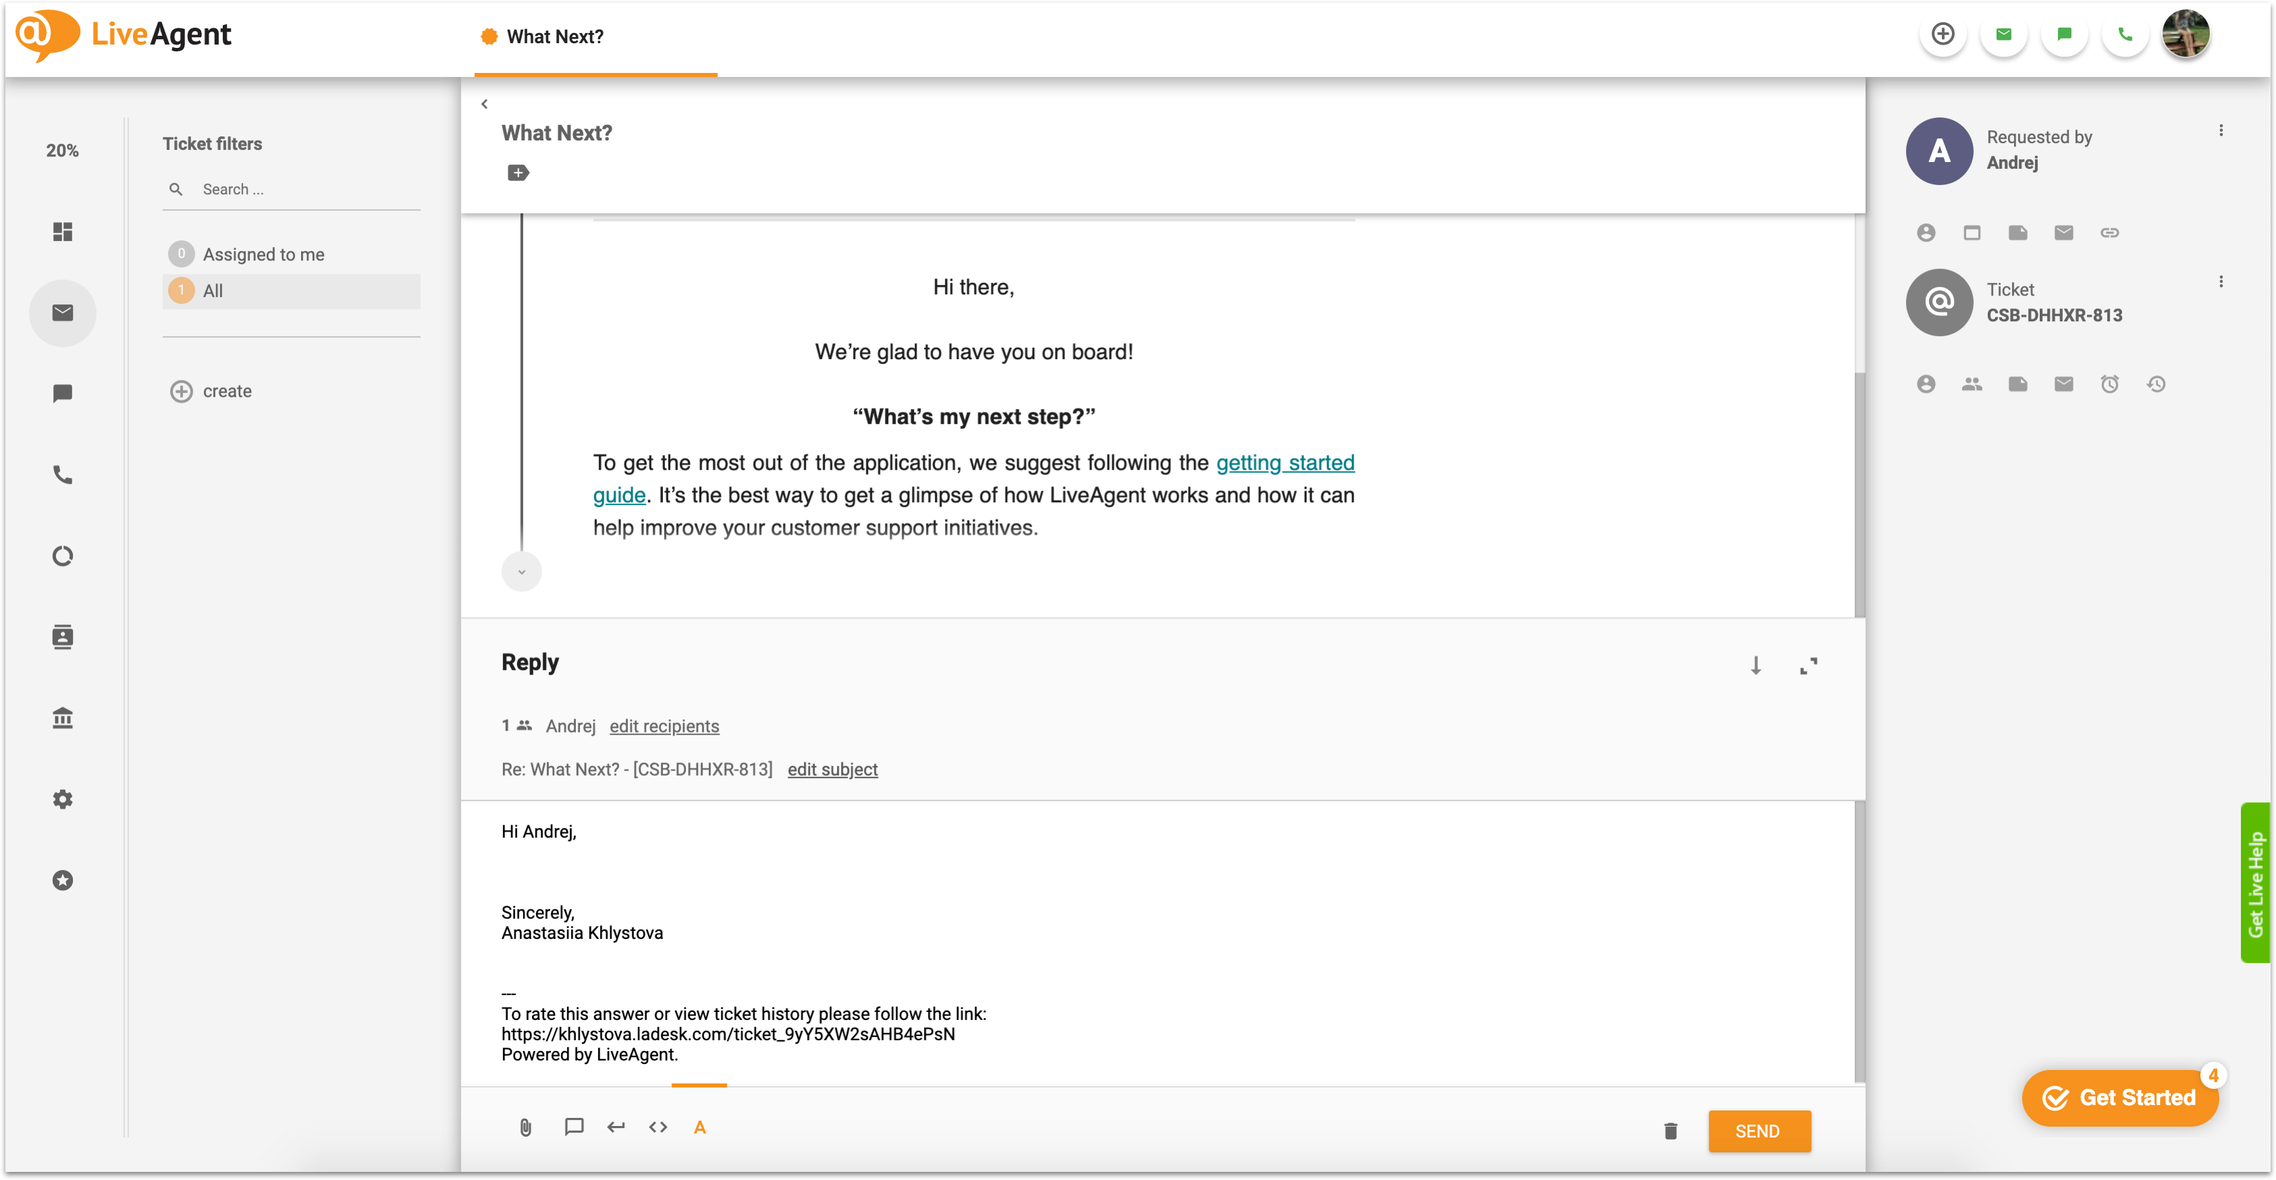
Task: Open the Requested by options menu
Action: click(x=2221, y=131)
